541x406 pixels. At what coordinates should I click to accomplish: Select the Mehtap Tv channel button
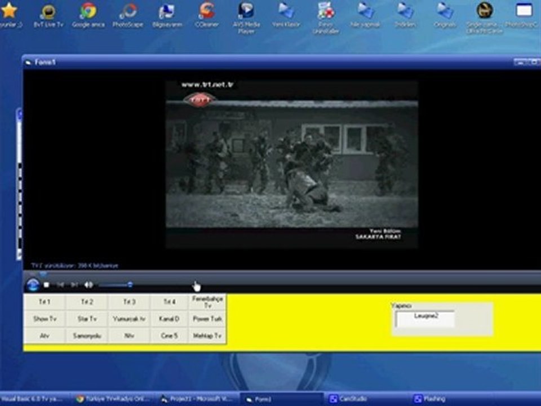pos(207,335)
